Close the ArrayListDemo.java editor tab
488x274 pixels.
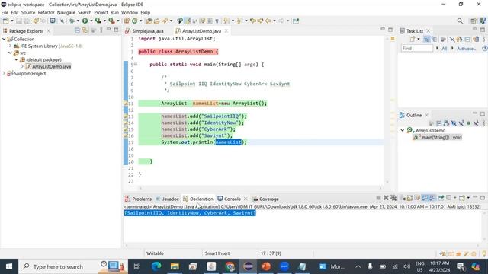pyautogui.click(x=226, y=30)
